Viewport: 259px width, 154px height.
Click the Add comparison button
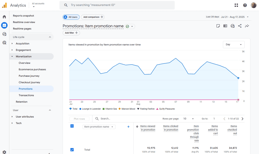click(x=93, y=17)
